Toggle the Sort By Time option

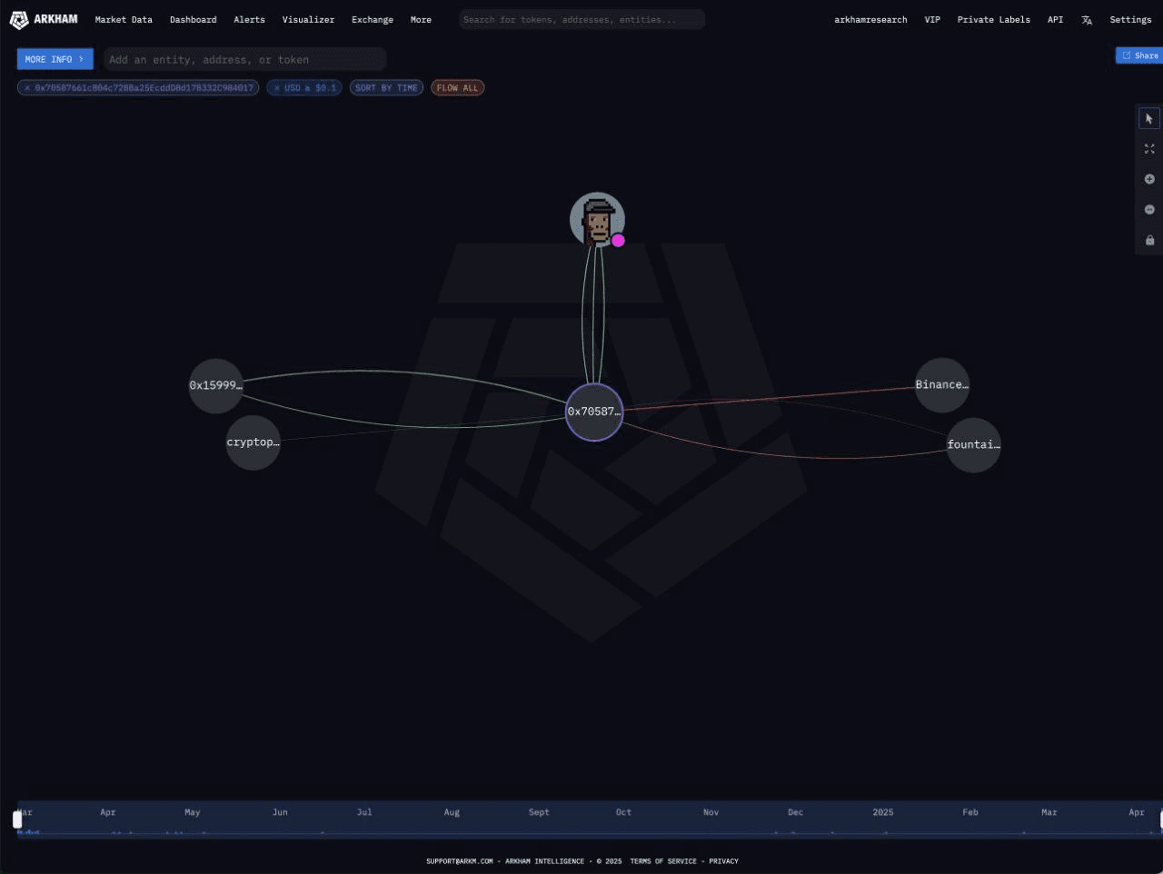click(386, 88)
